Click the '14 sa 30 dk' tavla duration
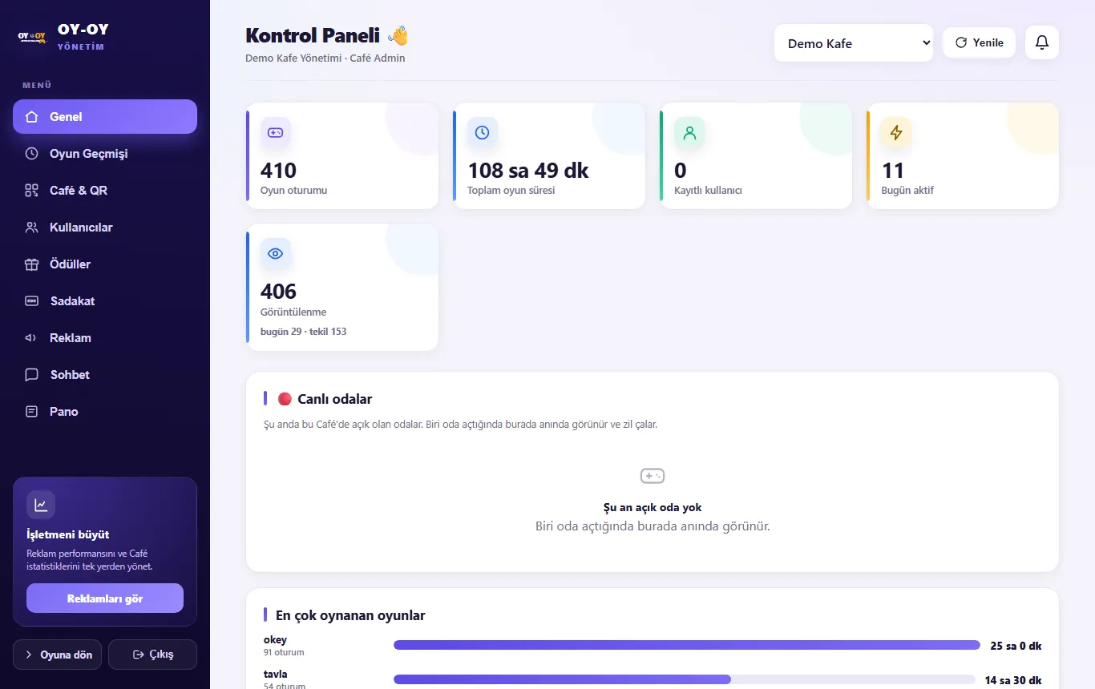Image resolution: width=1095 pixels, height=689 pixels. click(1013, 680)
